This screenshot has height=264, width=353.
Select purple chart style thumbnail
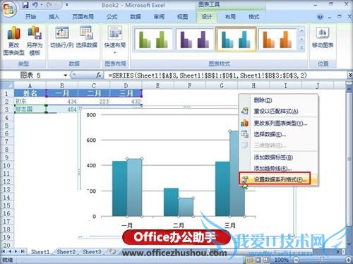[x=195, y=40]
